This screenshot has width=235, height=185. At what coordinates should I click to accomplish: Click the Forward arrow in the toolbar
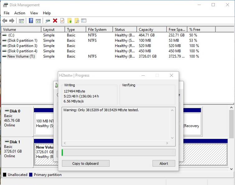point(12,21)
